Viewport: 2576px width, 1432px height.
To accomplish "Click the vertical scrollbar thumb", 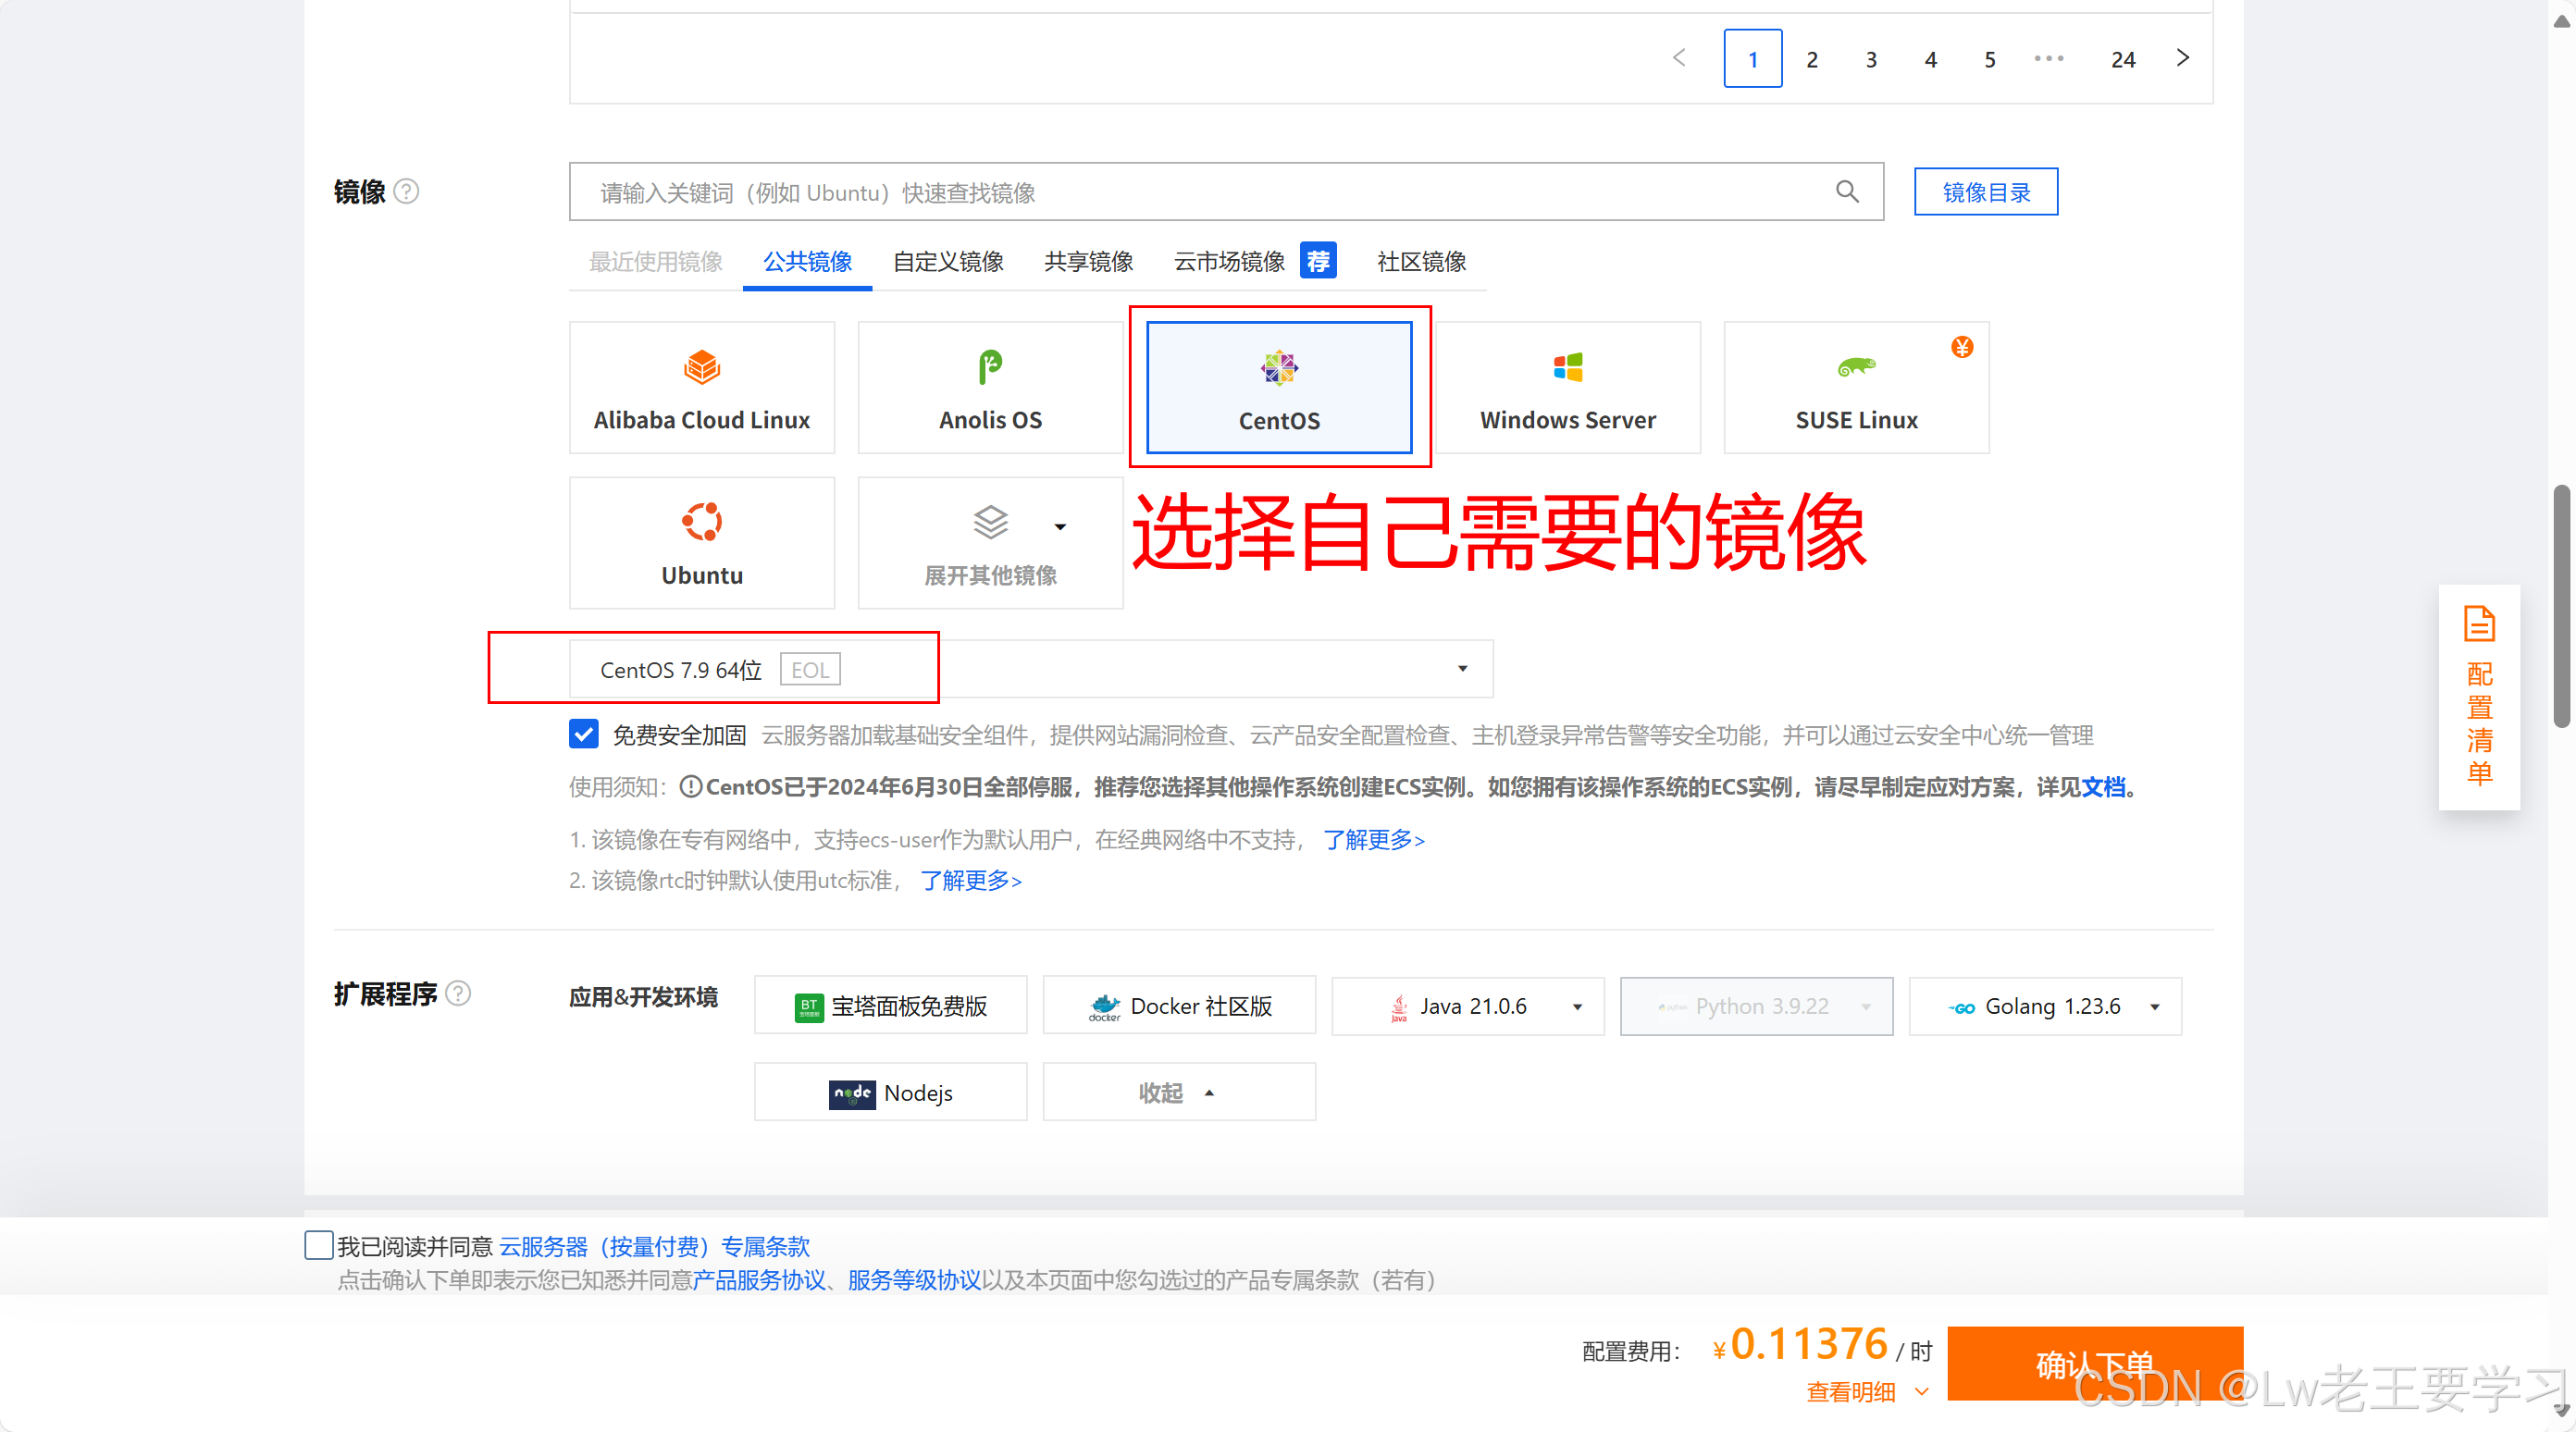I will pos(2561,606).
